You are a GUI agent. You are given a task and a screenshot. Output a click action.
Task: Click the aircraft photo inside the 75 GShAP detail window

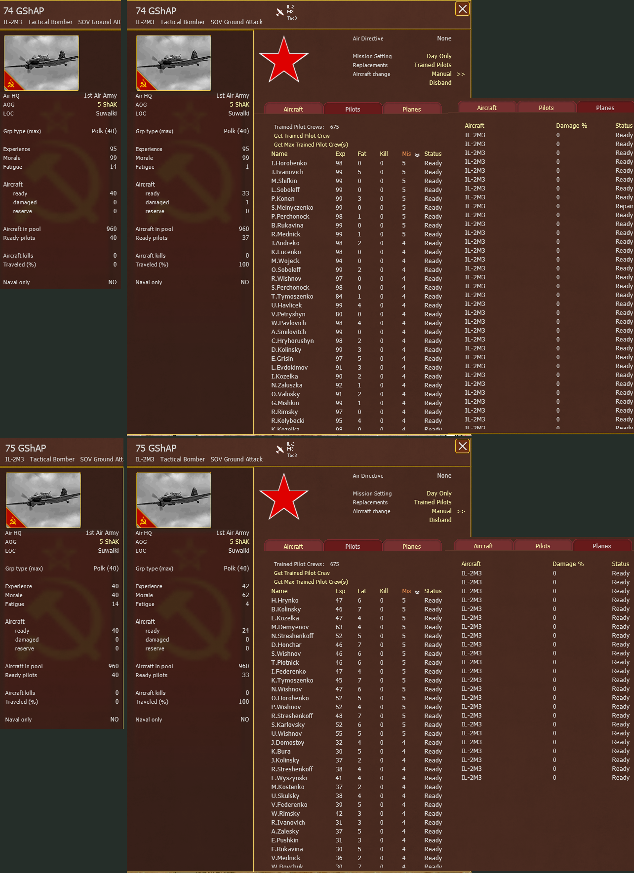pyautogui.click(x=174, y=500)
